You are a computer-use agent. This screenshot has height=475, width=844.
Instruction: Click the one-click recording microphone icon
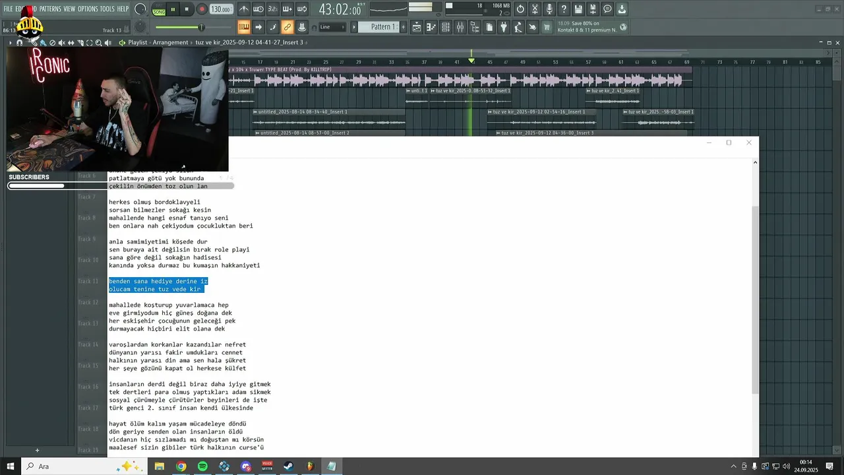pos(549,9)
